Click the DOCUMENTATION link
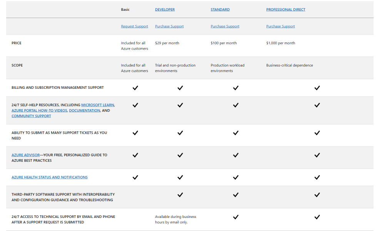The image size is (377, 231). pyautogui.click(x=84, y=110)
